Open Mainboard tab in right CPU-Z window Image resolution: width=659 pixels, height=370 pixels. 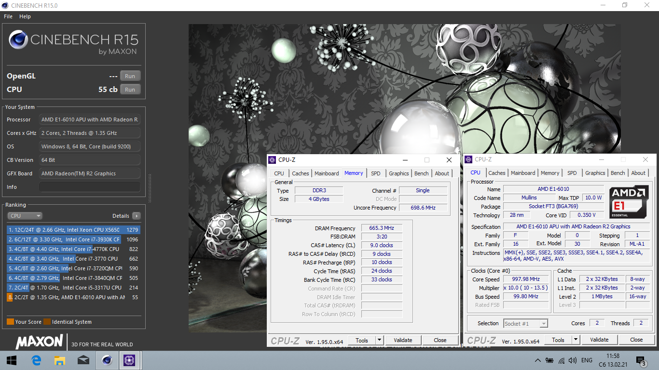click(x=523, y=173)
